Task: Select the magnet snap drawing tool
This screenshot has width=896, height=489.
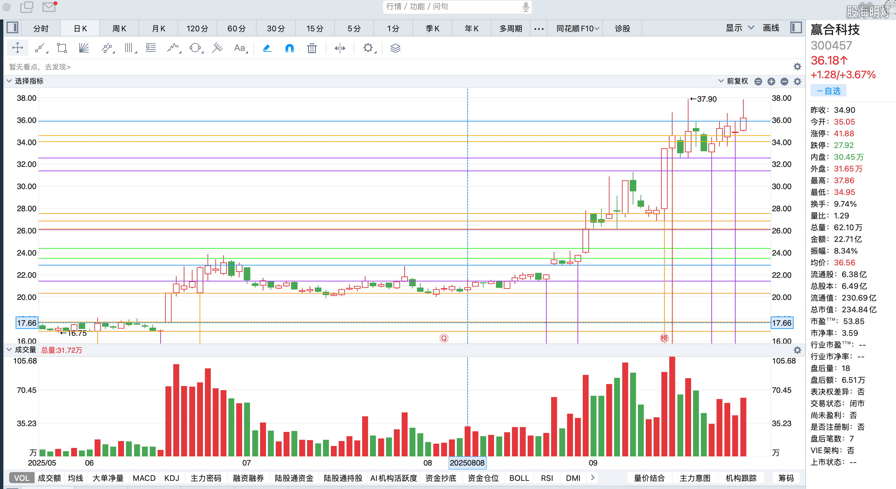Action: tap(289, 48)
